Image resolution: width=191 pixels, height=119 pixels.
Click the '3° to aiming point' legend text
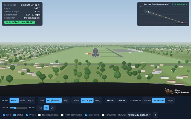point(179,4)
